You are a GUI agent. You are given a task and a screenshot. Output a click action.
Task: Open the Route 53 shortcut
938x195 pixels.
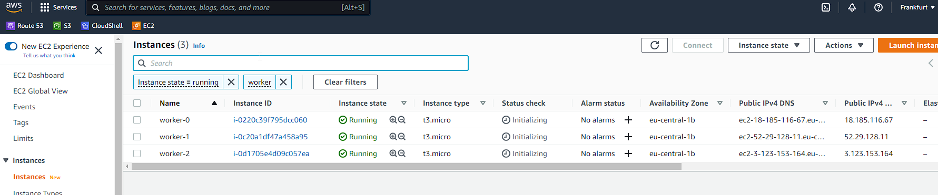pyautogui.click(x=25, y=26)
